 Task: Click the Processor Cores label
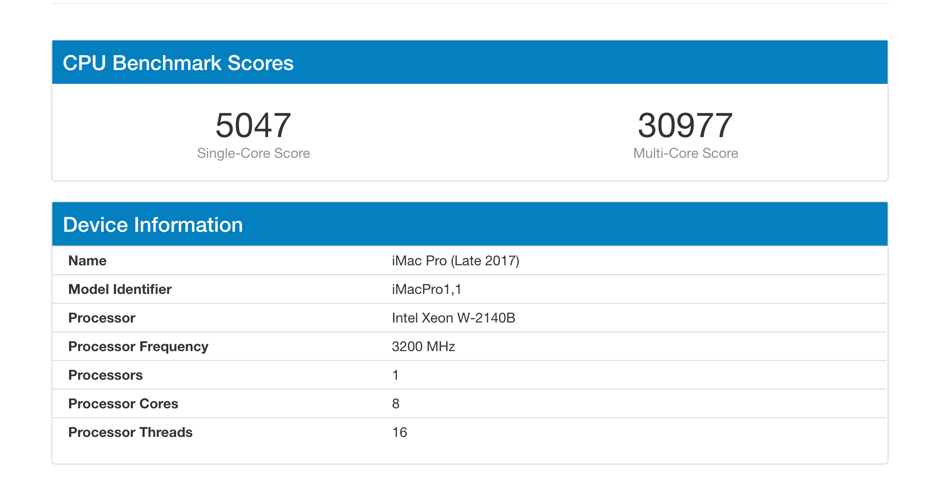(x=123, y=404)
